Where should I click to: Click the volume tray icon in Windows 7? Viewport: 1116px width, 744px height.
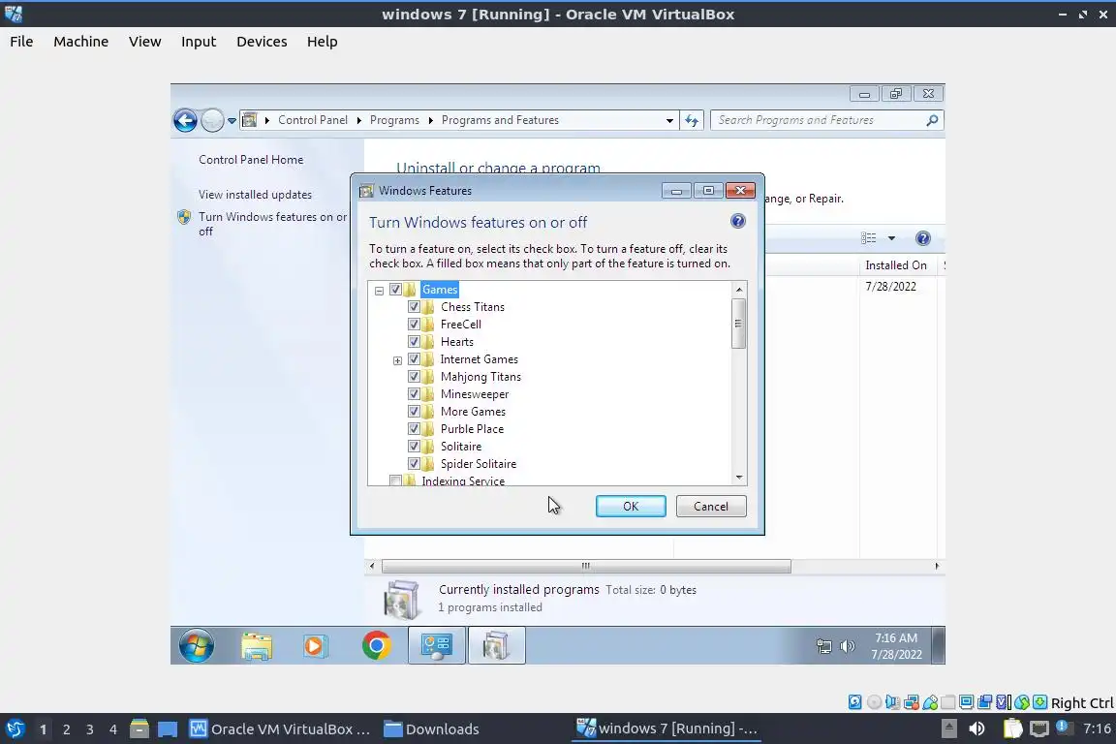click(x=847, y=646)
